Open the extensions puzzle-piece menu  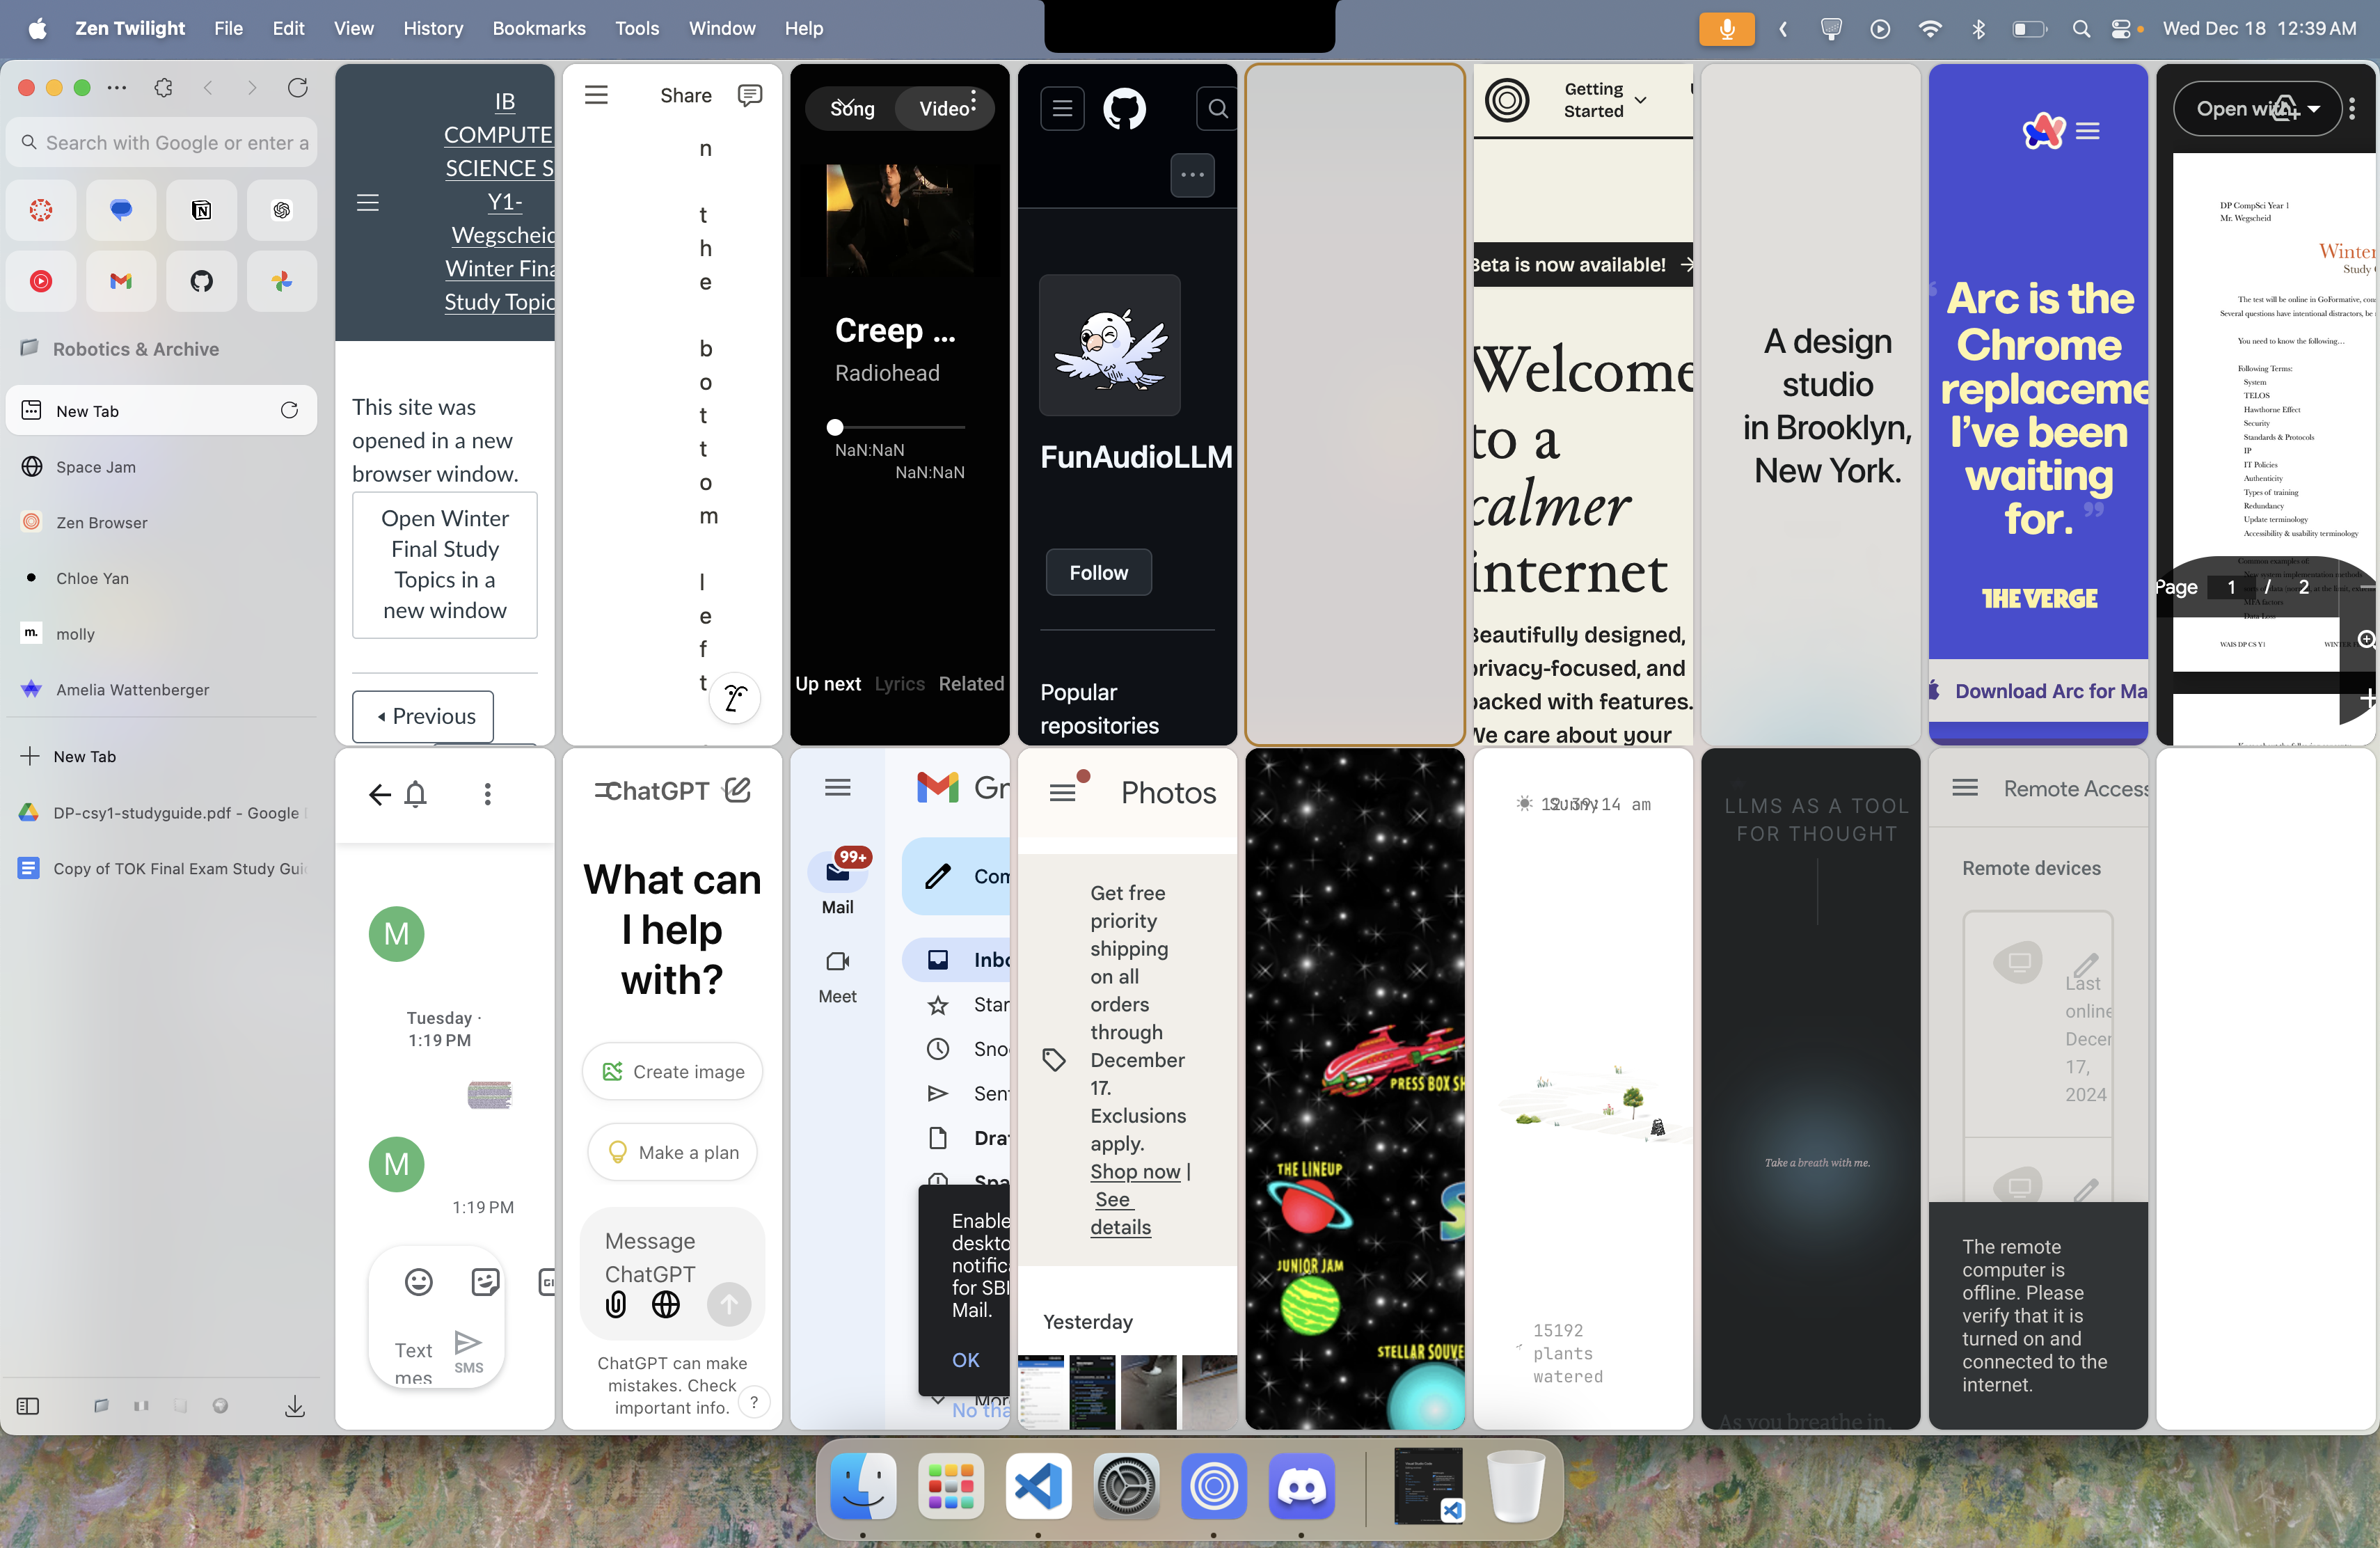pos(164,88)
